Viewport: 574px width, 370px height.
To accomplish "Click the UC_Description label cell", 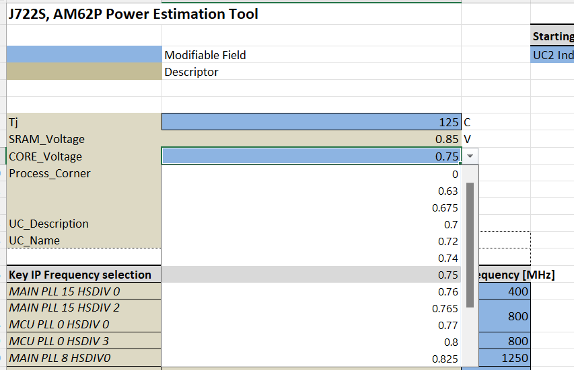I will click(x=84, y=224).
